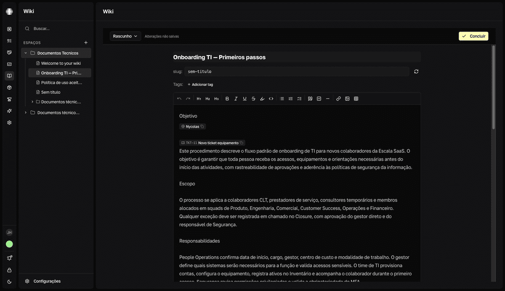Screen dimensions: 505x291
Task: Insert a table
Action: [356, 99]
